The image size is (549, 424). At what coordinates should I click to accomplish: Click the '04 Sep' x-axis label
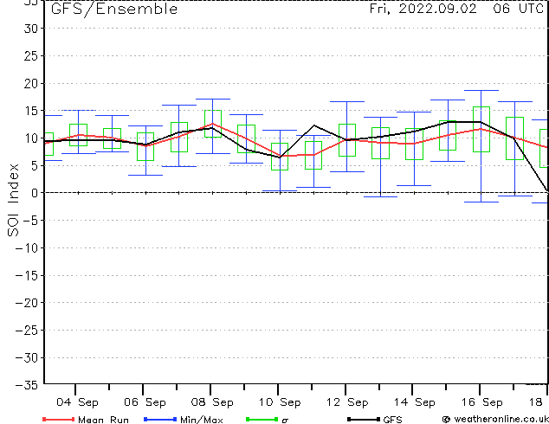77,402
